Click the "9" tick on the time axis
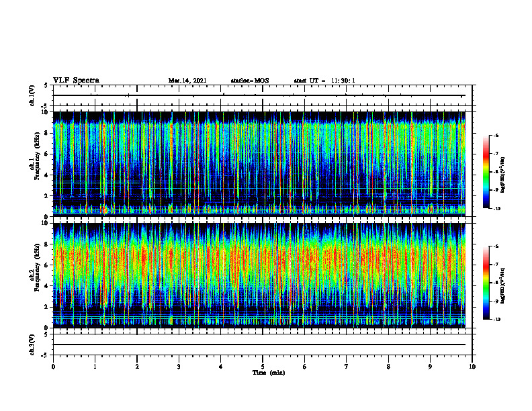The width and height of the screenshot is (532, 411). click(430, 367)
